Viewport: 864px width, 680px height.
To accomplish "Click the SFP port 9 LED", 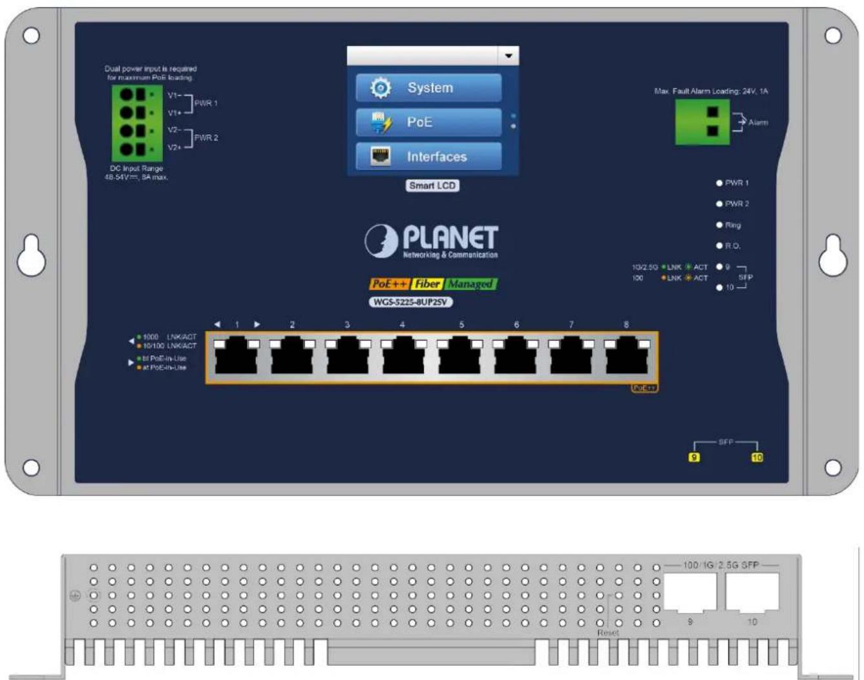I will 719,267.
